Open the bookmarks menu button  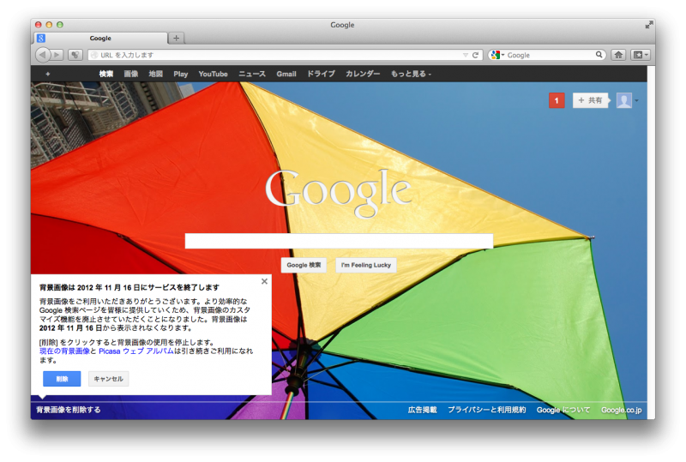click(x=641, y=55)
